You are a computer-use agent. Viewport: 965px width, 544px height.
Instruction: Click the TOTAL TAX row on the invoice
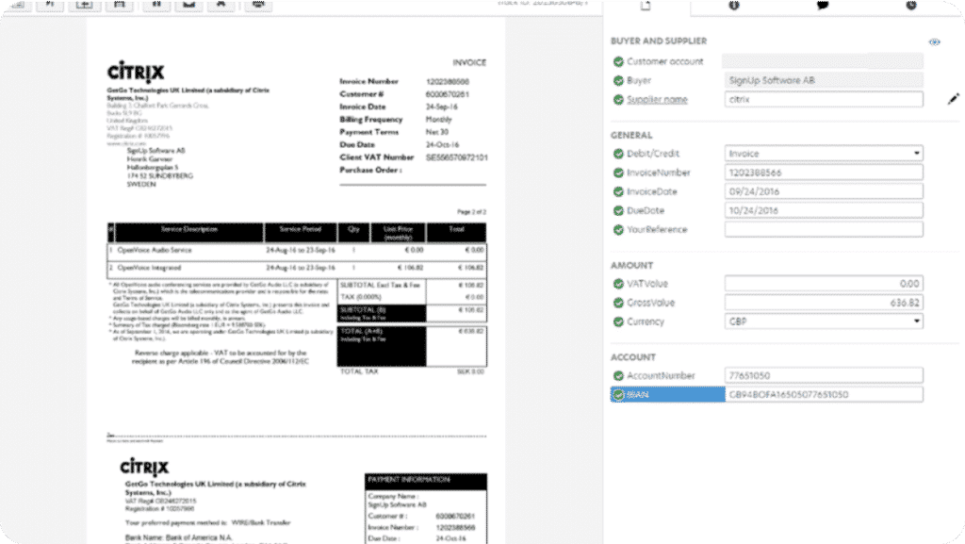click(413, 371)
